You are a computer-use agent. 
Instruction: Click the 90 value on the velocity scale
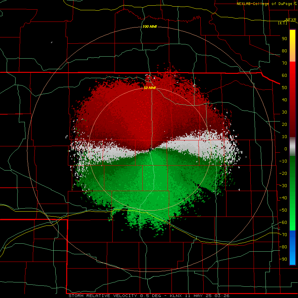(284, 39)
